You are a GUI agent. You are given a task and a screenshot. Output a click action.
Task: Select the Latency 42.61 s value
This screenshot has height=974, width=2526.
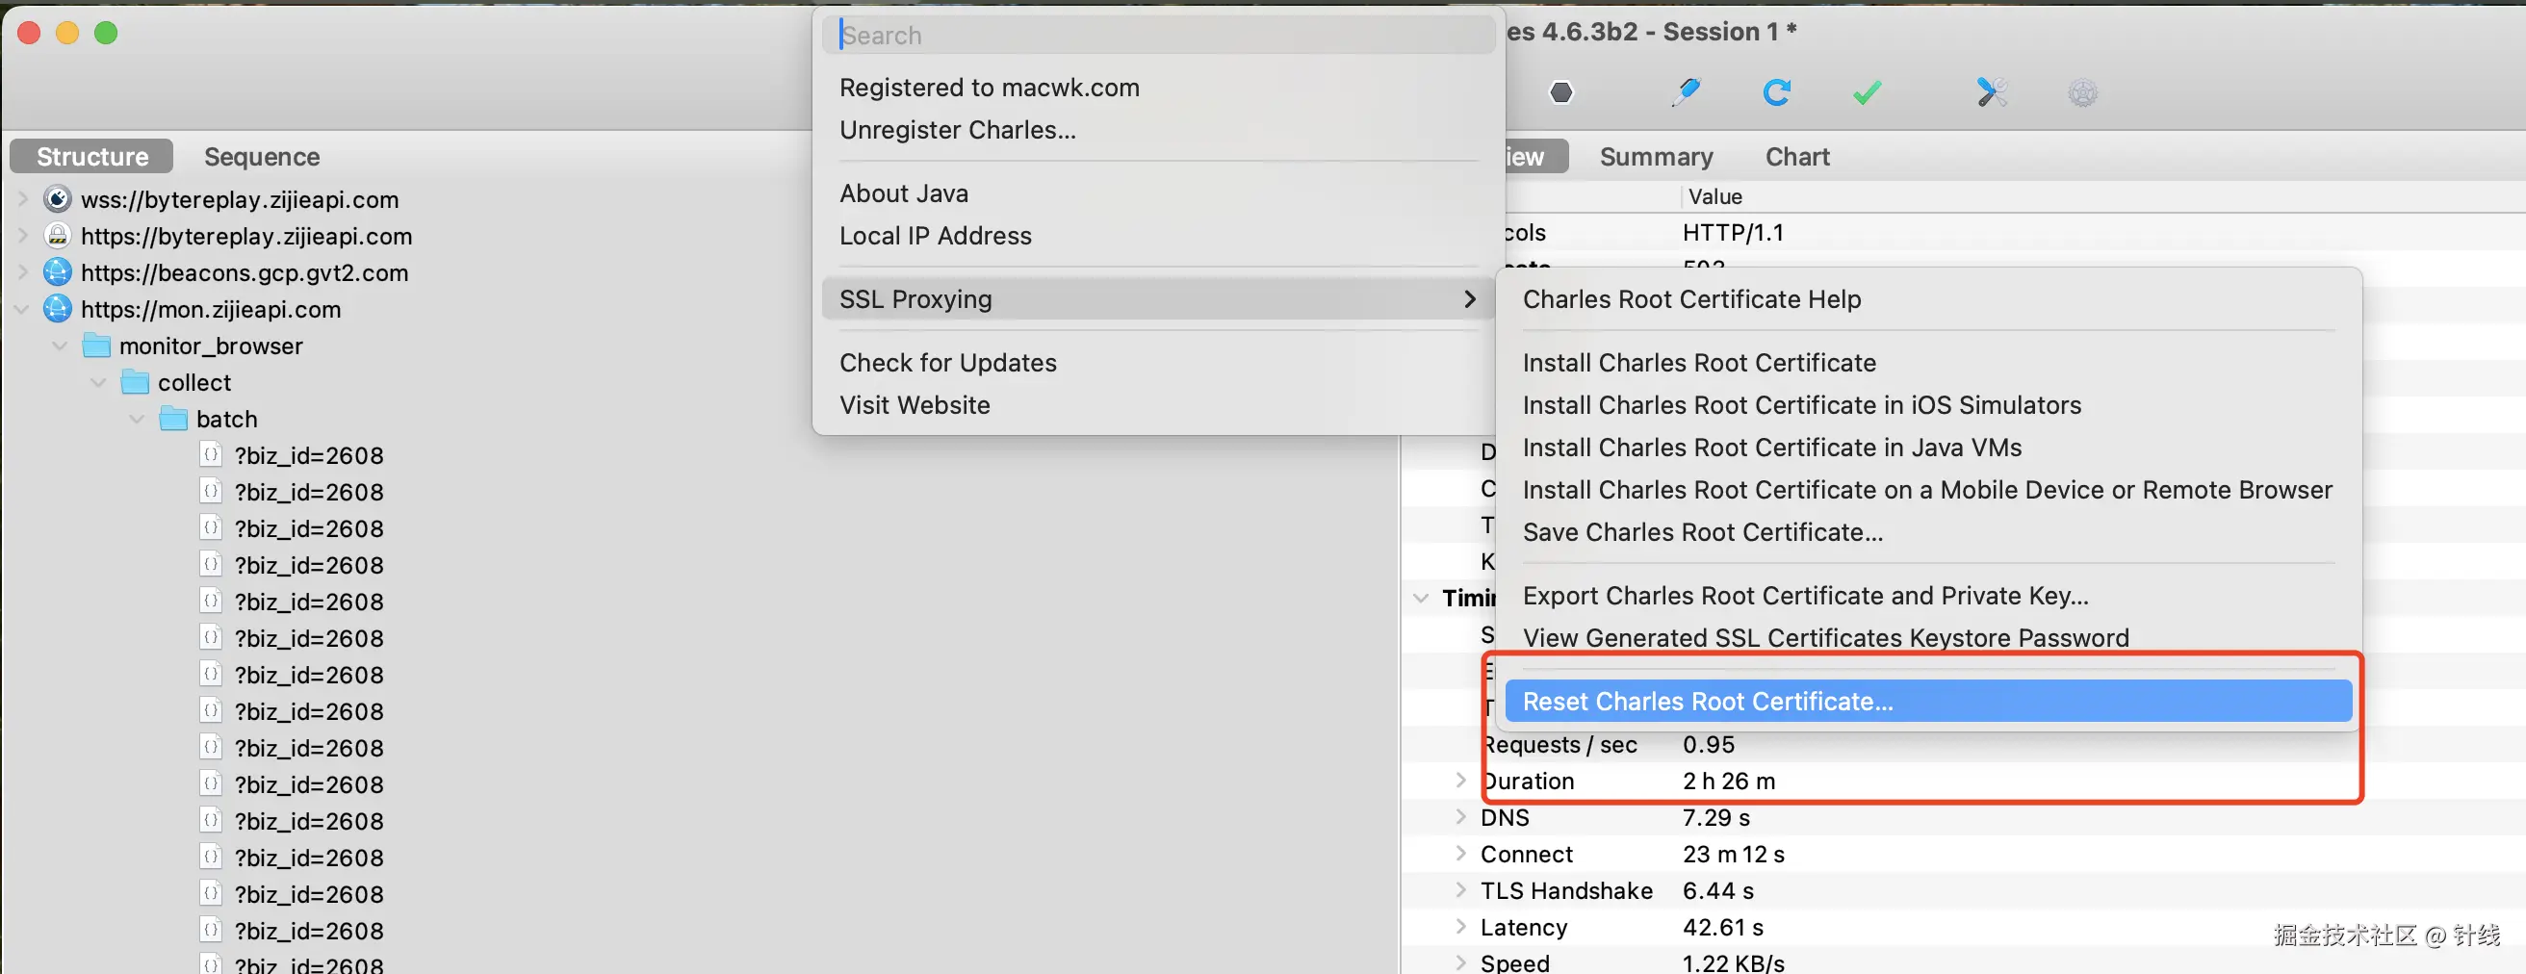click(x=1723, y=926)
